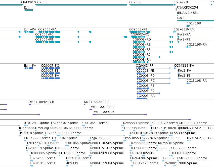The height and width of the screenshot is (167, 214).
Task: Click the tRNA:CR30254 label
Action: point(187,8)
